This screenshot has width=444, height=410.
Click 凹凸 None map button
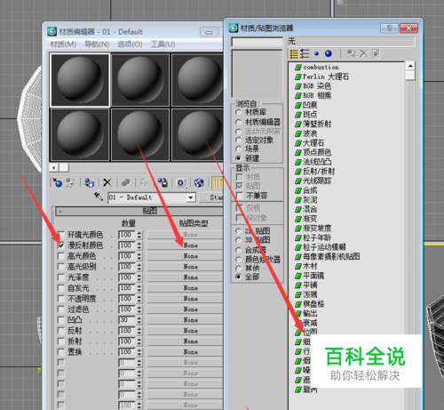coord(185,320)
